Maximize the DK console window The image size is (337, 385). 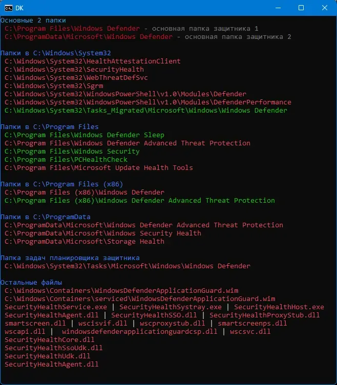pos(301,8)
